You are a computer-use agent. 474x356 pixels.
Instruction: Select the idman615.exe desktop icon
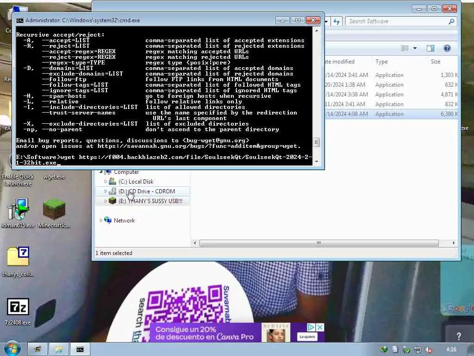(x=18, y=213)
